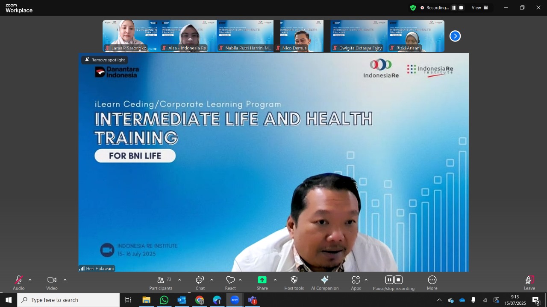Viewport: 547px width, 307px height.
Task: Open Windows Task View
Action: tap(128, 300)
